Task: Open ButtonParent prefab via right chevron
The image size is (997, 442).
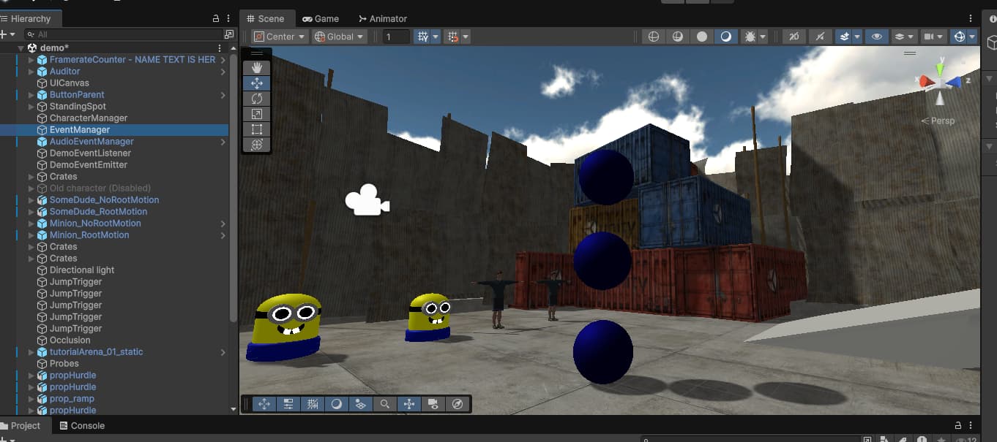Action: (x=223, y=95)
